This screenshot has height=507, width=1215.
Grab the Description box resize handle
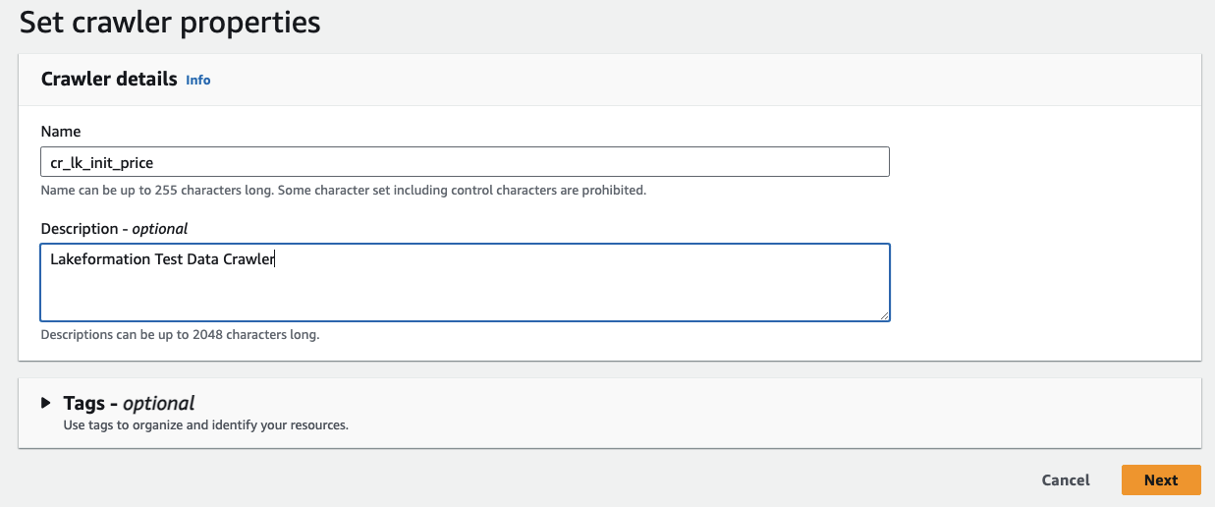[885, 315]
